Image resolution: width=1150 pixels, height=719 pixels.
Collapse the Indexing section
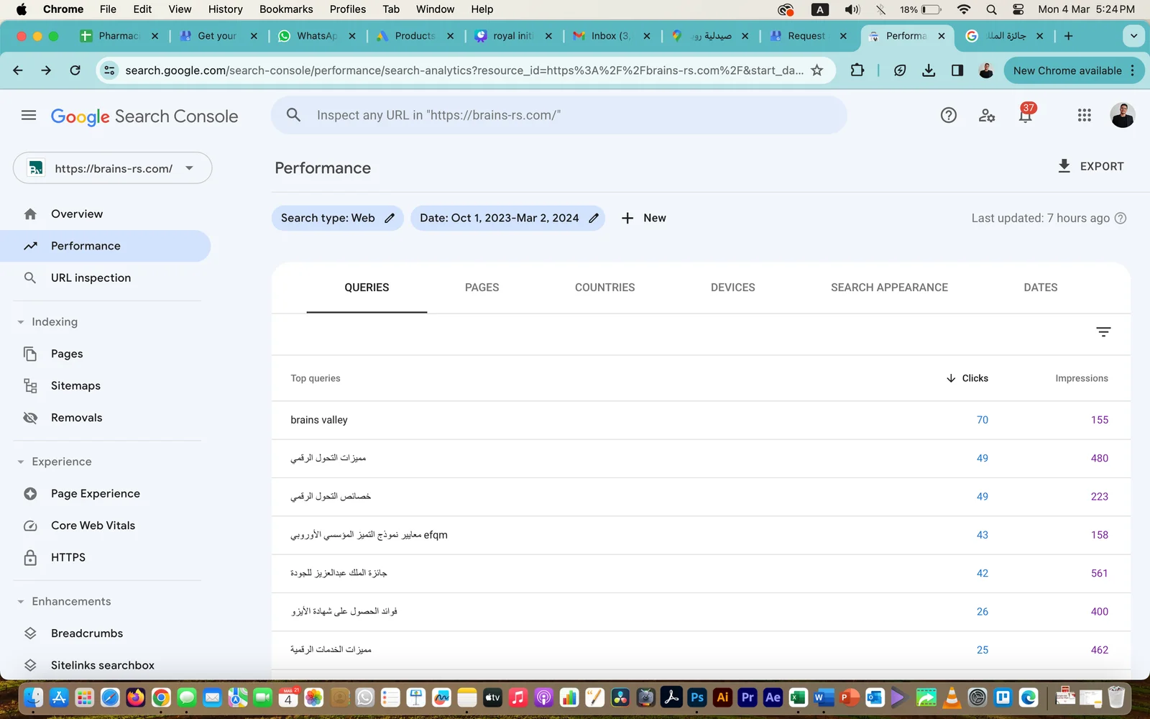pyautogui.click(x=21, y=322)
